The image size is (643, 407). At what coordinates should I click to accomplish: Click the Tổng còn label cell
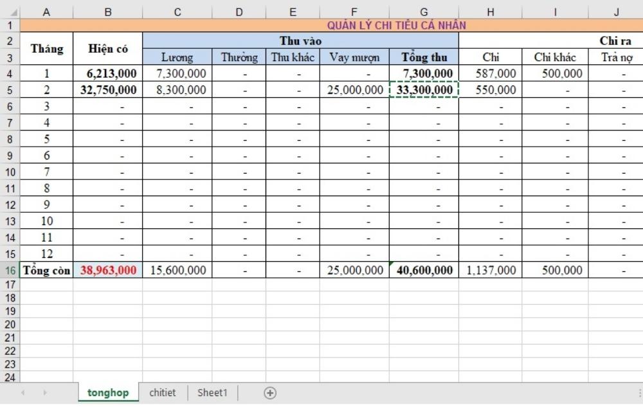(47, 270)
